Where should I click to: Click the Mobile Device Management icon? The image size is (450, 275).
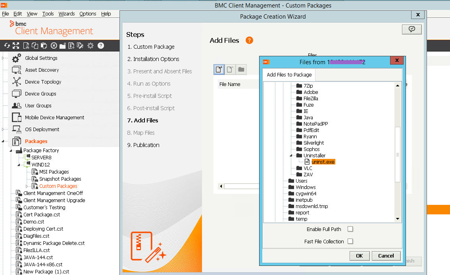pyautogui.click(x=16, y=117)
